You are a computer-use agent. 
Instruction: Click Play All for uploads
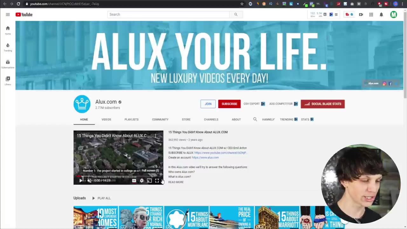tap(101, 198)
